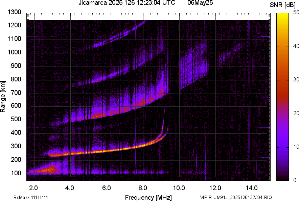Viewport: 299px width, 201px height.
Task: Click the range tick label 500
Action: tap(16, 119)
